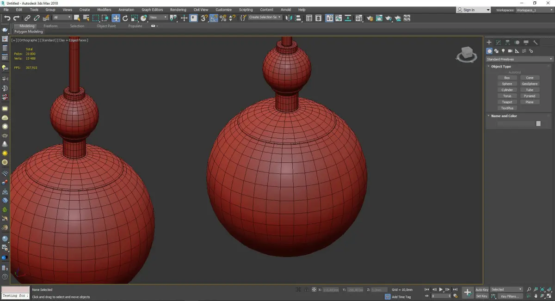Toggle the Snaps Toggle (3) button
This screenshot has width=555, height=301.
pyautogui.click(x=204, y=18)
